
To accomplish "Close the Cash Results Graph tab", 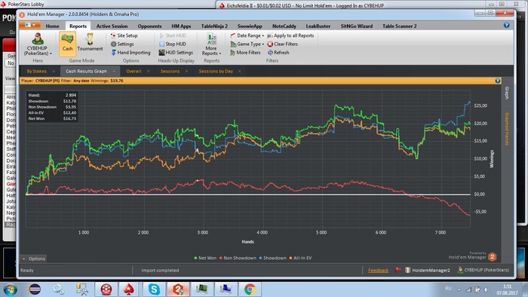I will [x=114, y=72].
